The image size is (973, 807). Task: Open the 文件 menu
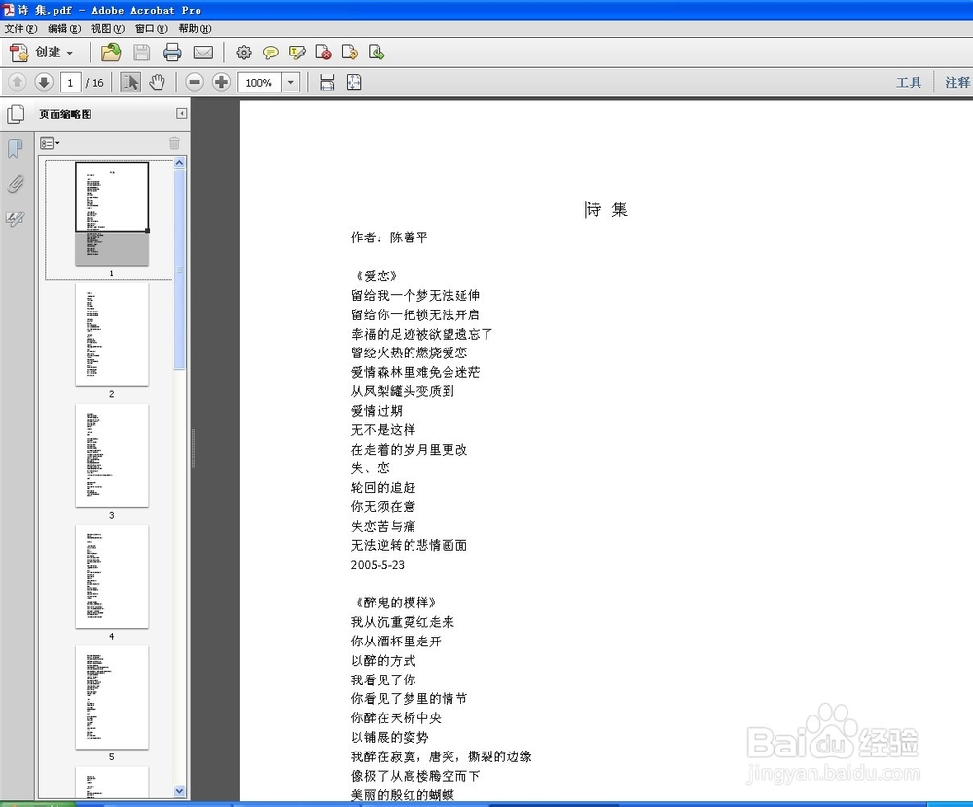point(20,28)
